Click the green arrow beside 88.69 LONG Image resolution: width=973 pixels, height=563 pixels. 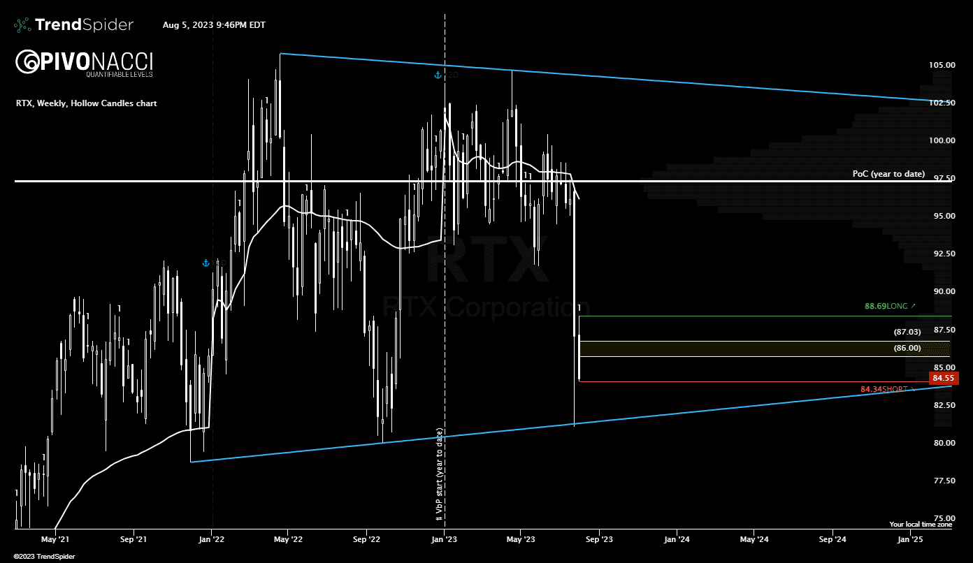pos(913,306)
